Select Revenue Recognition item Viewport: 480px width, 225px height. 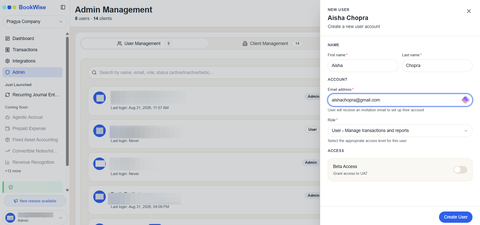tap(32, 162)
